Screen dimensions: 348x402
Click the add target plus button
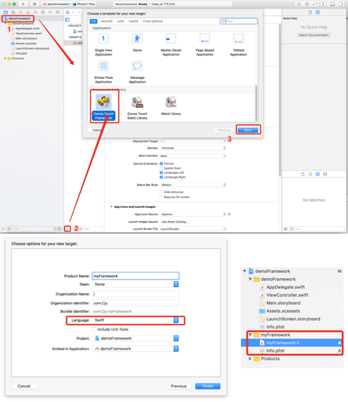67,229
